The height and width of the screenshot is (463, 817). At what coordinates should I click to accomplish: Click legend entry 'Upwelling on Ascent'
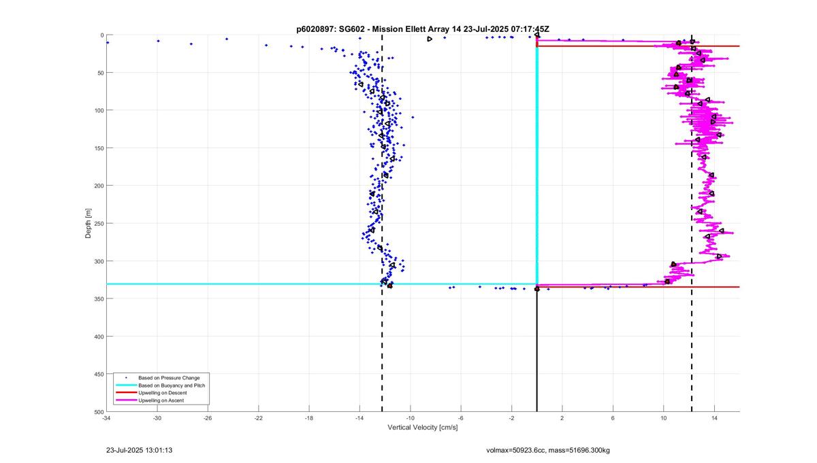(161, 401)
